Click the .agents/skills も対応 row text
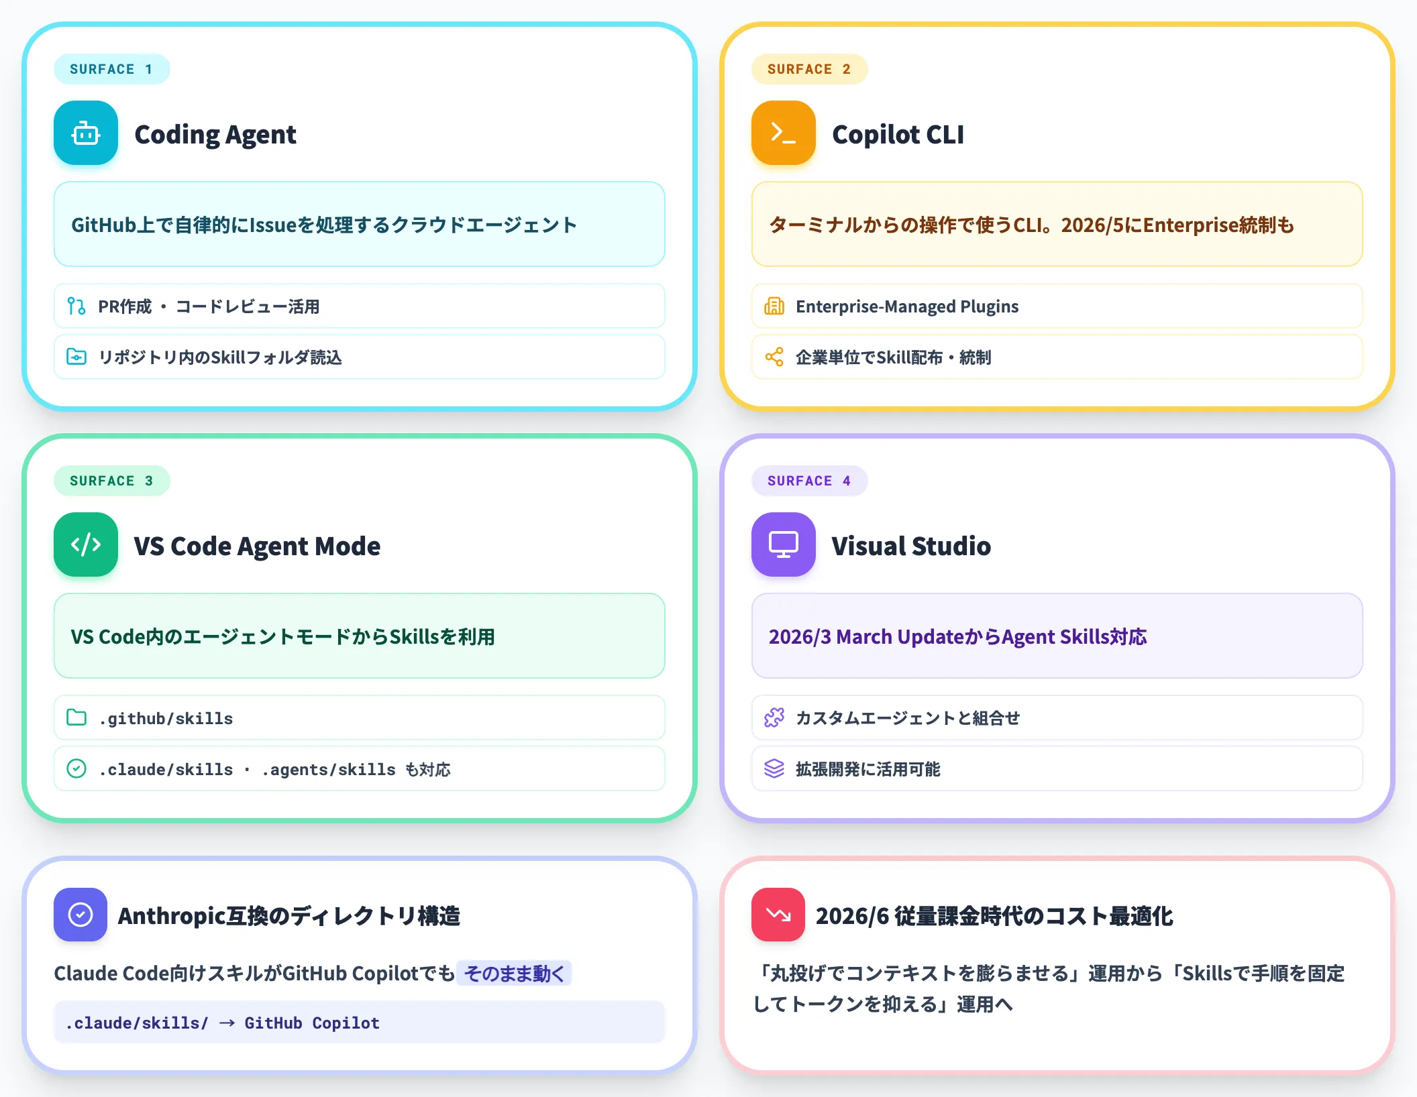1417x1097 pixels. pos(356,769)
